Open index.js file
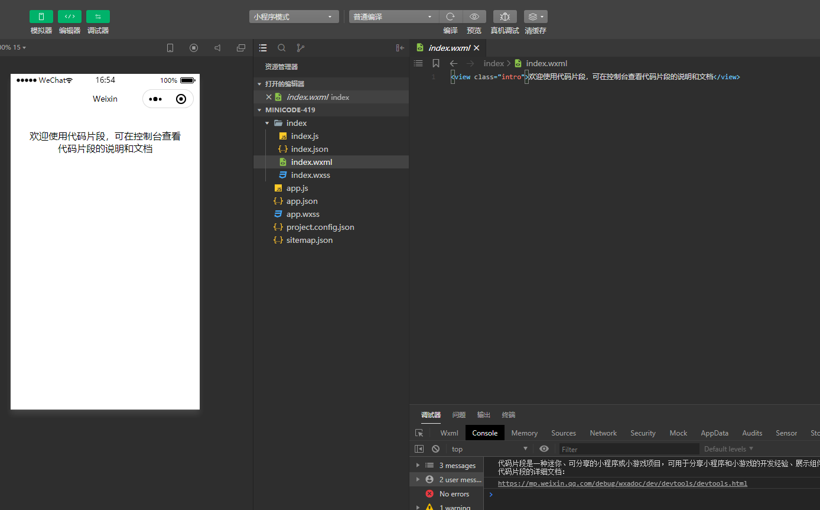This screenshot has height=510, width=820. coord(331,136)
